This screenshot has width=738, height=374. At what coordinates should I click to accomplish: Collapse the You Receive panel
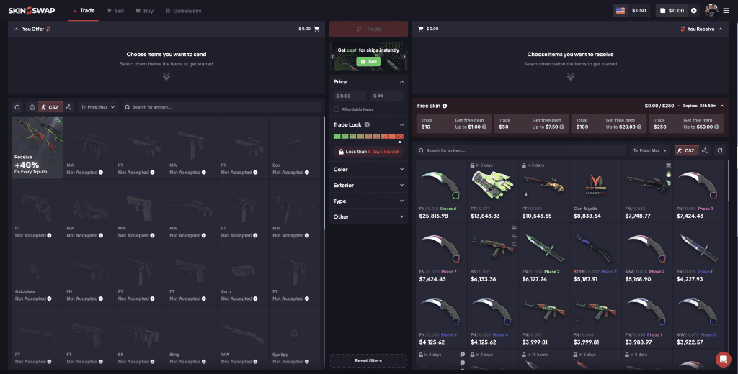pos(721,29)
